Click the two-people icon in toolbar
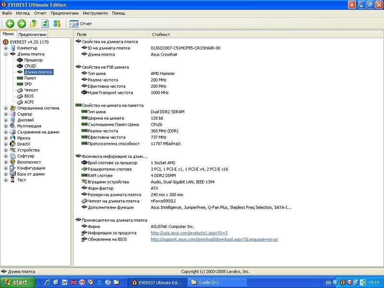This screenshot has width=384, height=288. (x=57, y=24)
